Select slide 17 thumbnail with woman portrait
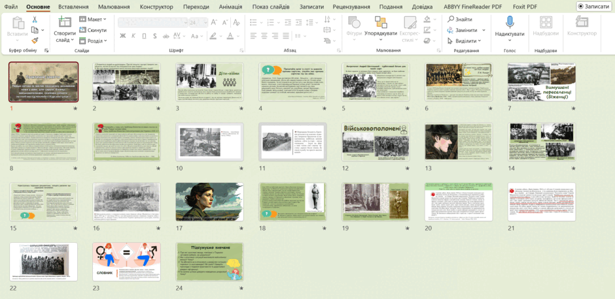615x299 pixels. (x=209, y=202)
